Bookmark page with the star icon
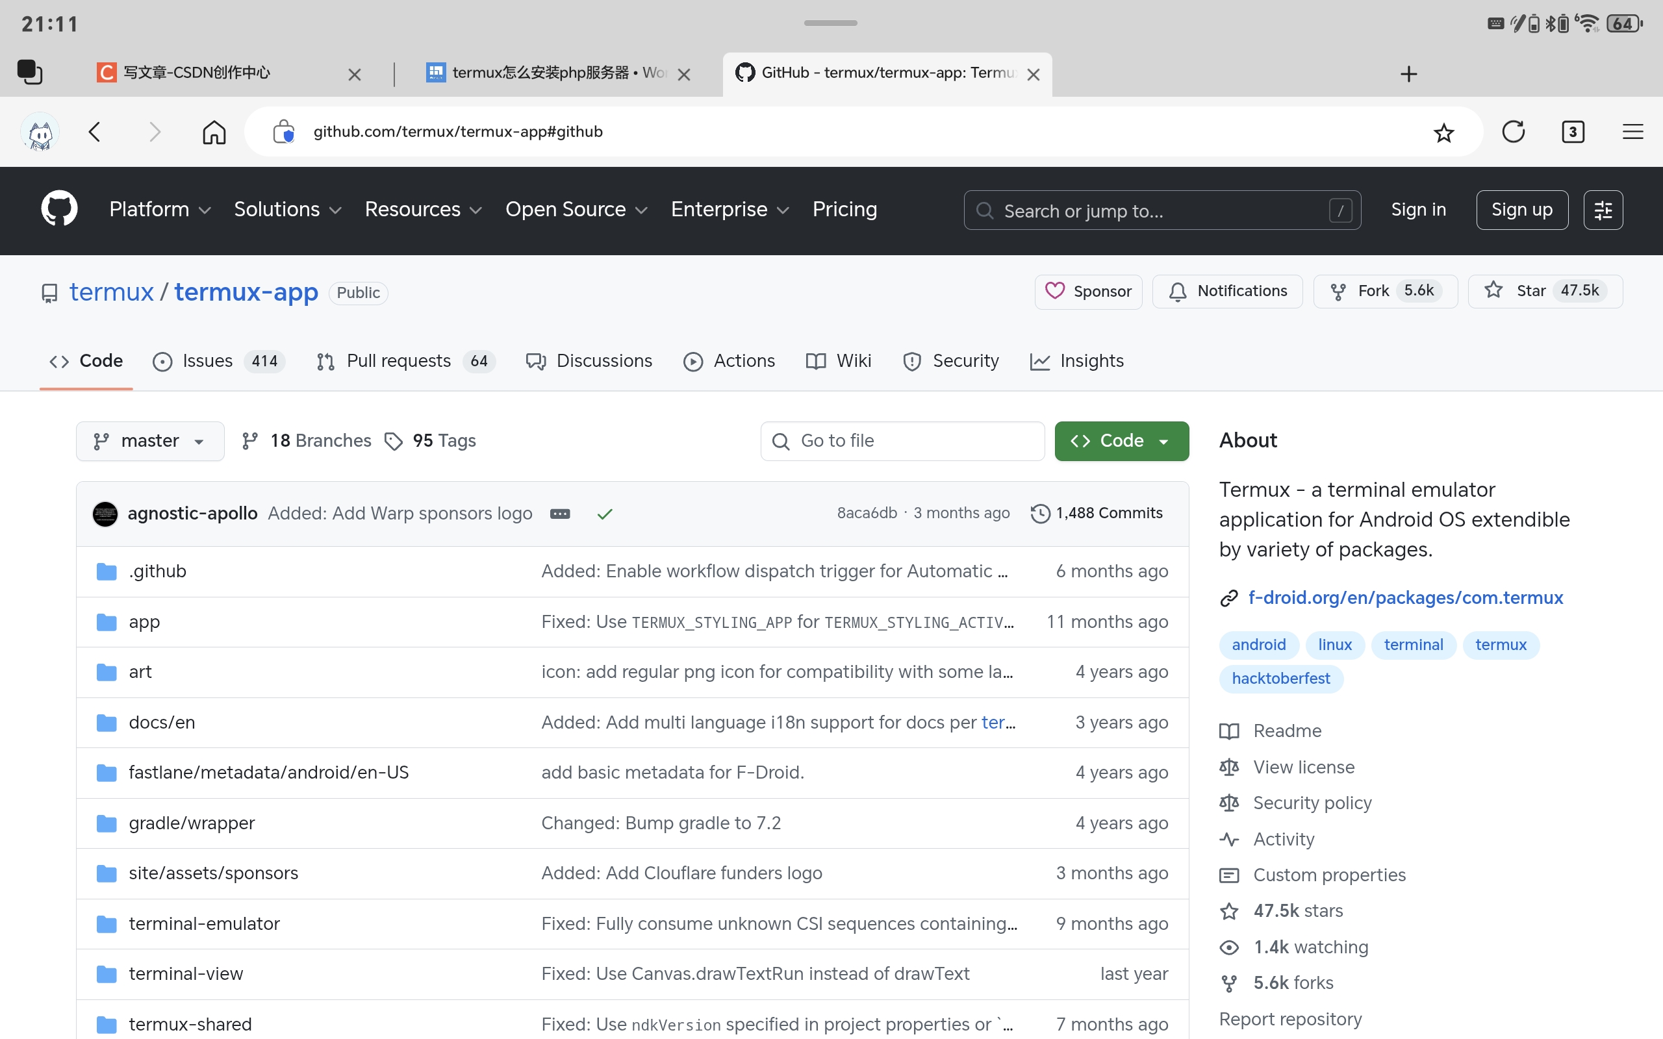Image resolution: width=1663 pixels, height=1039 pixels. point(1443,132)
